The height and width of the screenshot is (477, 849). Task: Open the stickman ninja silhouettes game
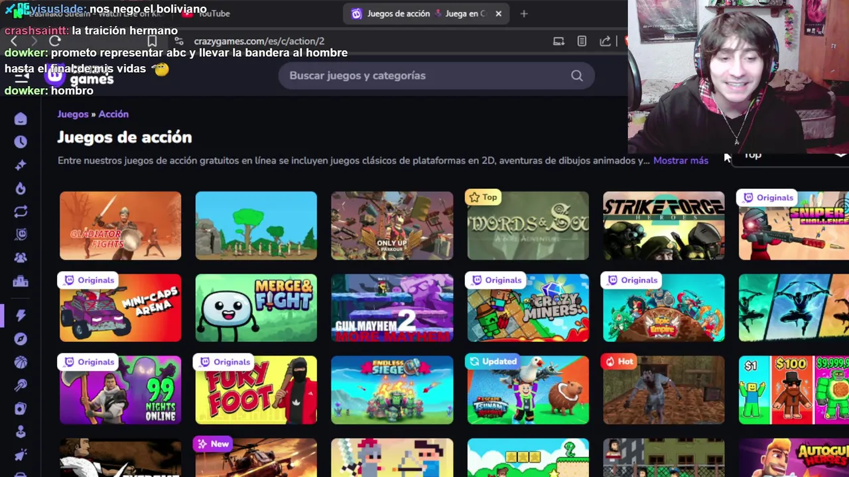(794, 308)
